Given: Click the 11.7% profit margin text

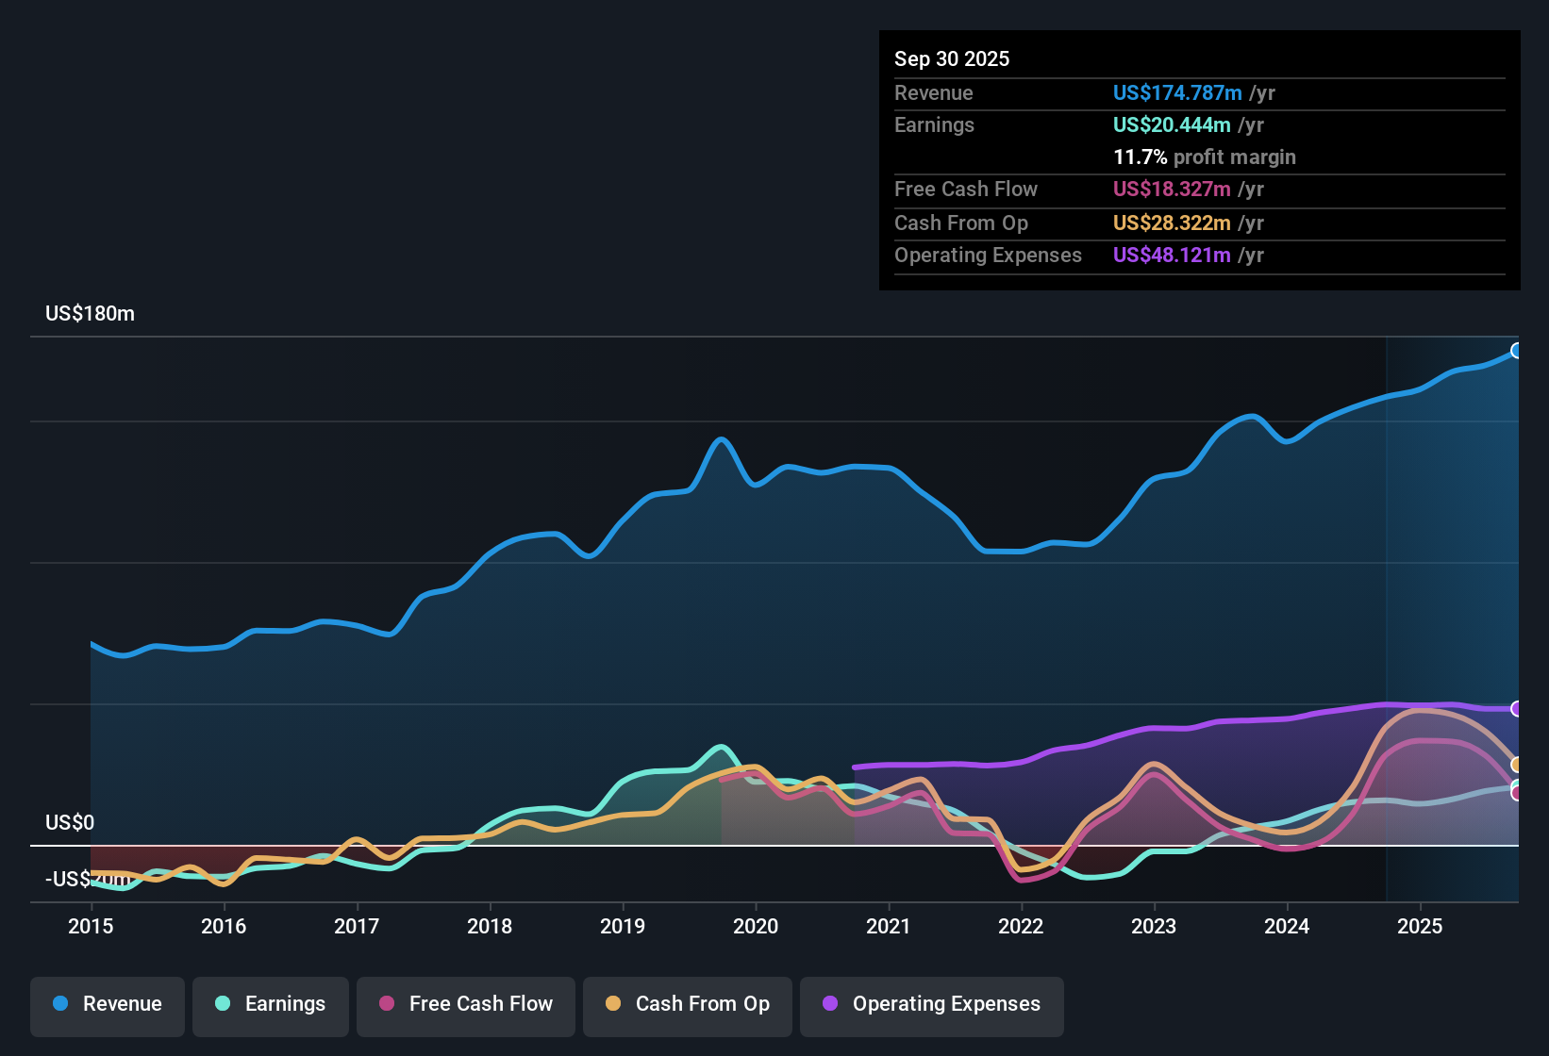Looking at the screenshot, I should (1205, 157).
